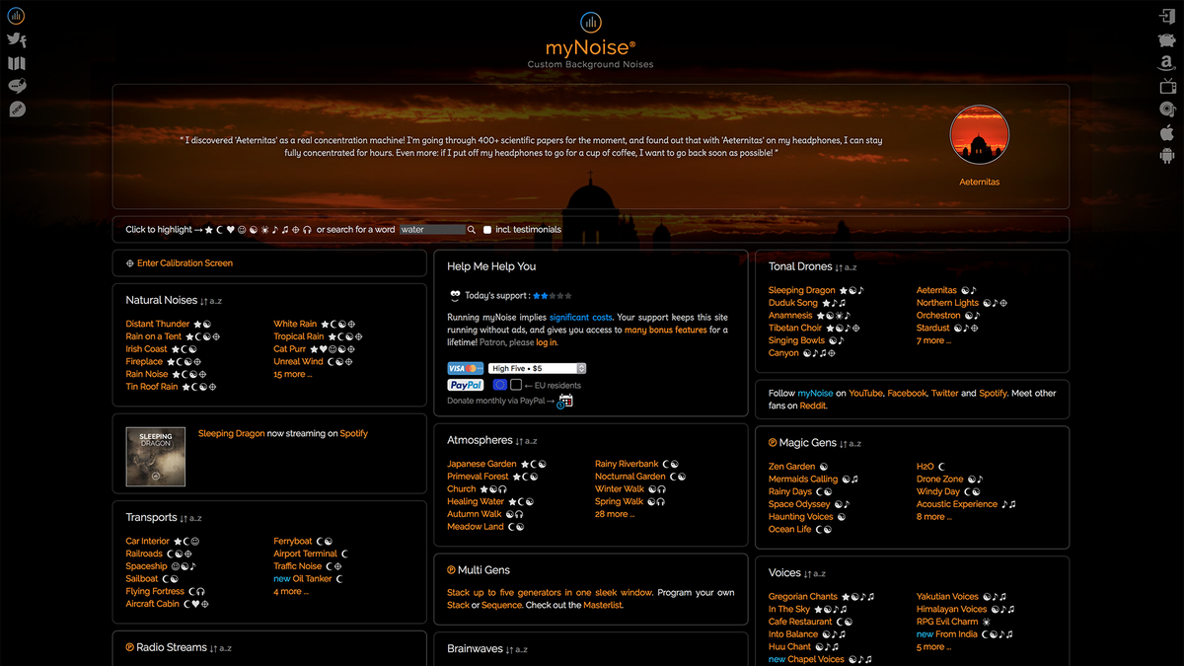
Task: Sort Radio Streams list with a.z toggle
Action: [x=222, y=648]
